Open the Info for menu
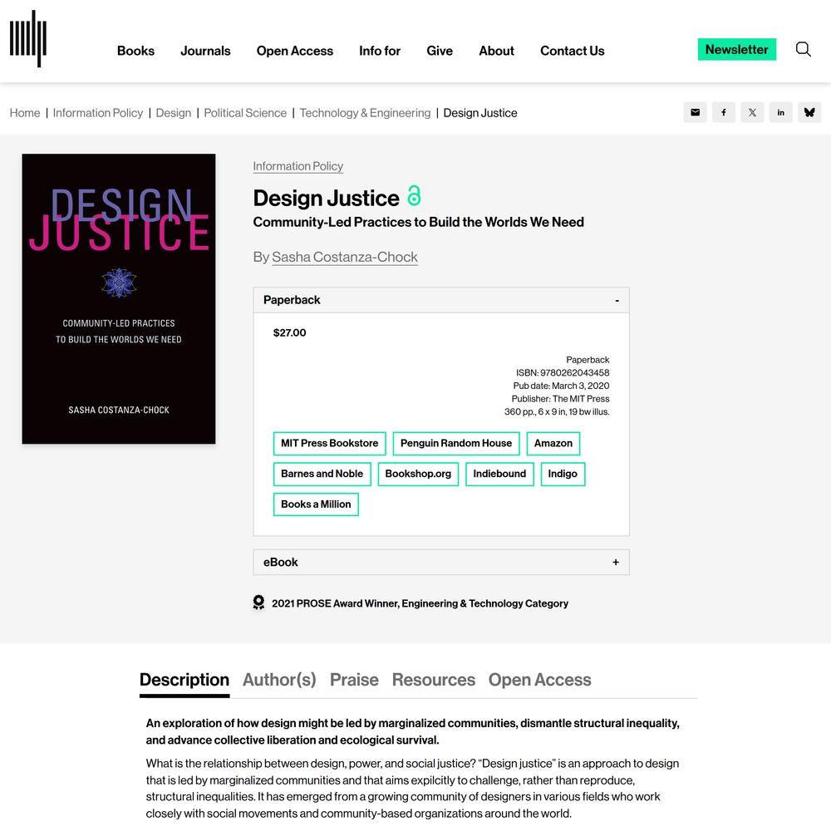This screenshot has height=831, width=831. pos(380,51)
